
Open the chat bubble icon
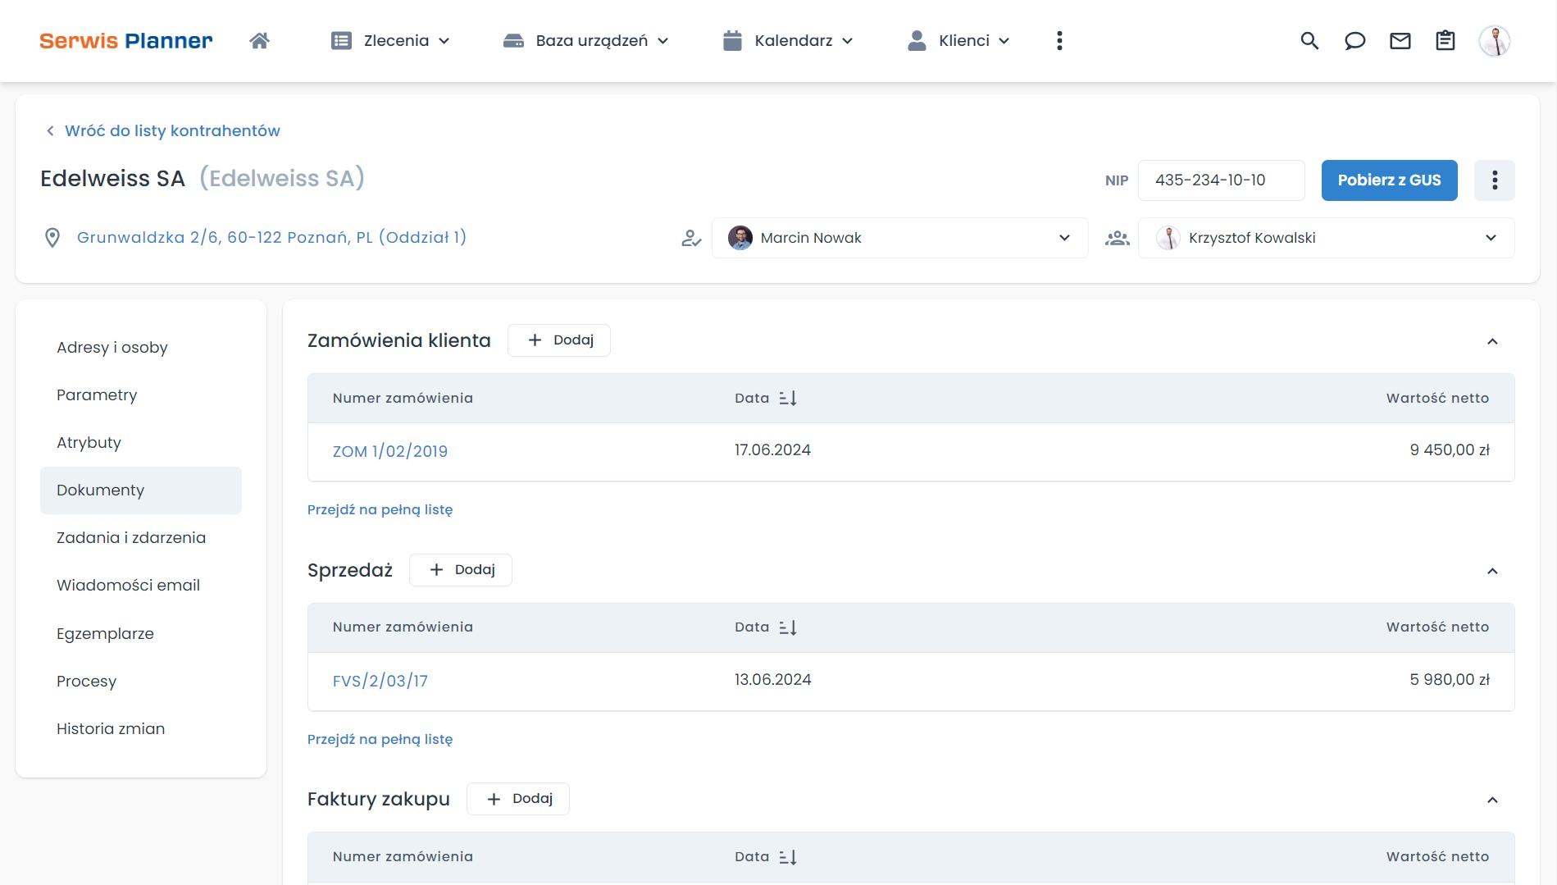pos(1354,40)
